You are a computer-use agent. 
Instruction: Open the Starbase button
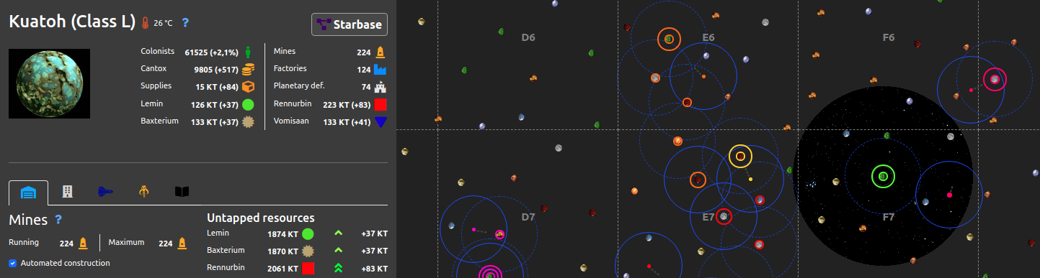click(350, 24)
